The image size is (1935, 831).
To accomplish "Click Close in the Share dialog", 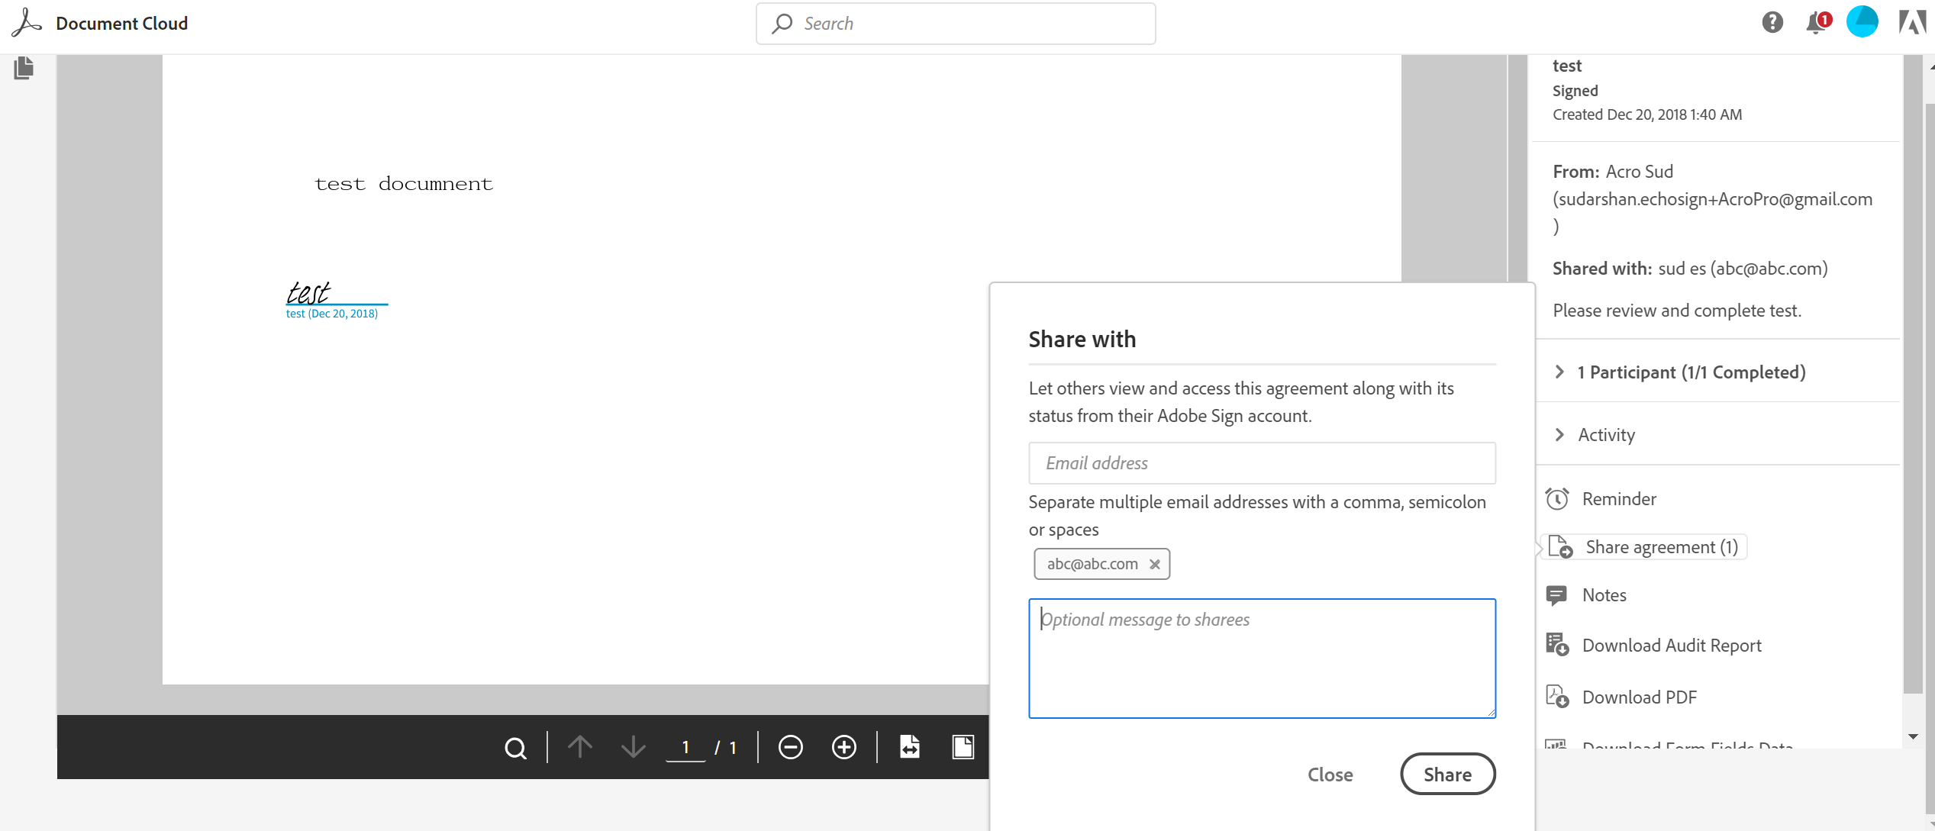I will pyautogui.click(x=1330, y=775).
